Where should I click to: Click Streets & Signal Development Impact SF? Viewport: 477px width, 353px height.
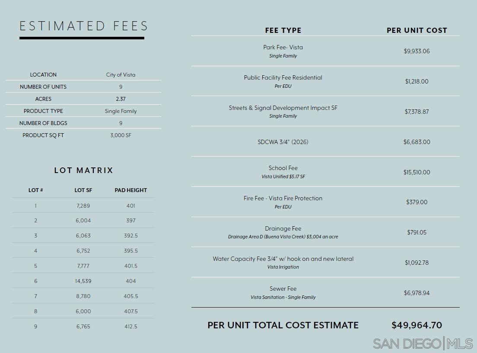point(283,108)
